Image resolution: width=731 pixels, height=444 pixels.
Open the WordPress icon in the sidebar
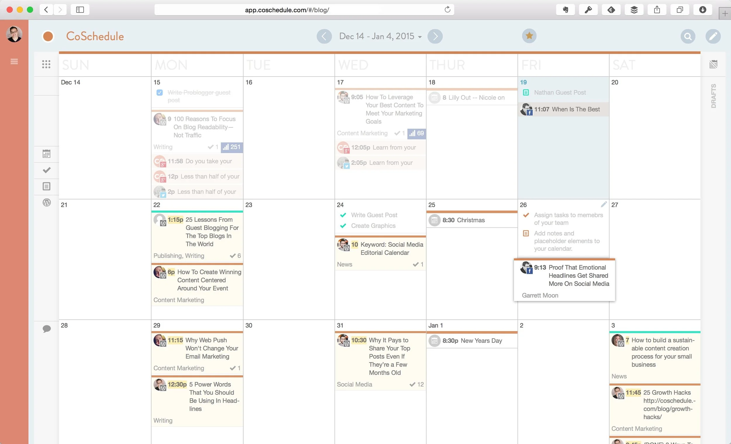tap(46, 203)
